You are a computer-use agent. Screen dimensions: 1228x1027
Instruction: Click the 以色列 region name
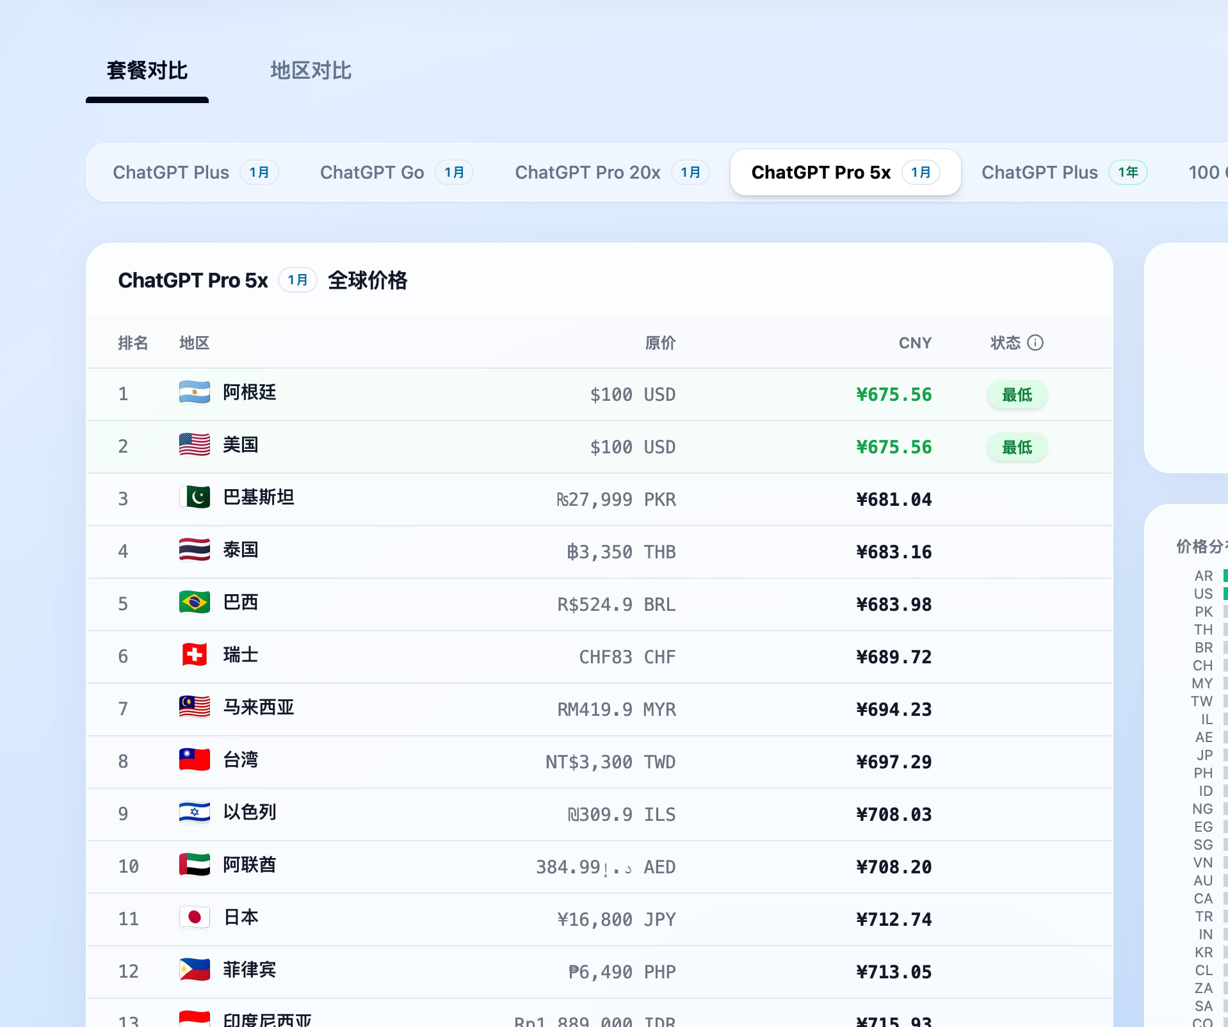(249, 813)
